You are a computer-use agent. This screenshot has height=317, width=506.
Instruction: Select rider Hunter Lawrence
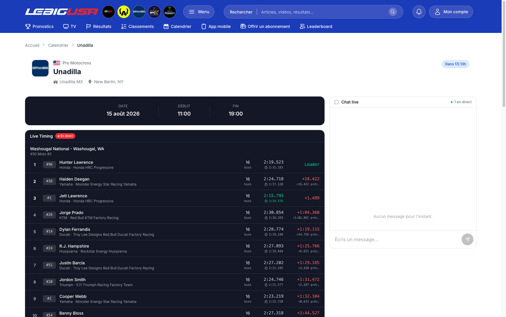tap(76, 162)
